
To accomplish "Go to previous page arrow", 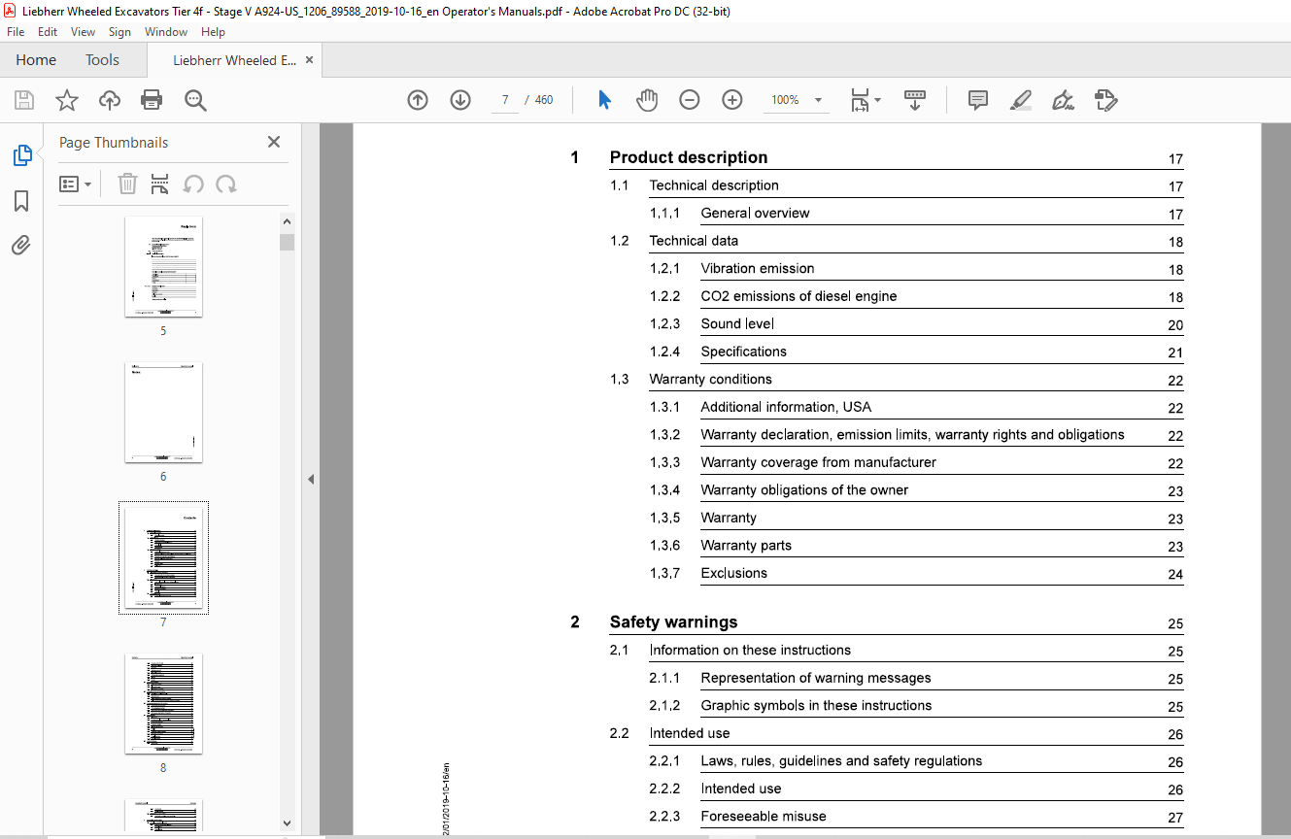I will point(418,100).
